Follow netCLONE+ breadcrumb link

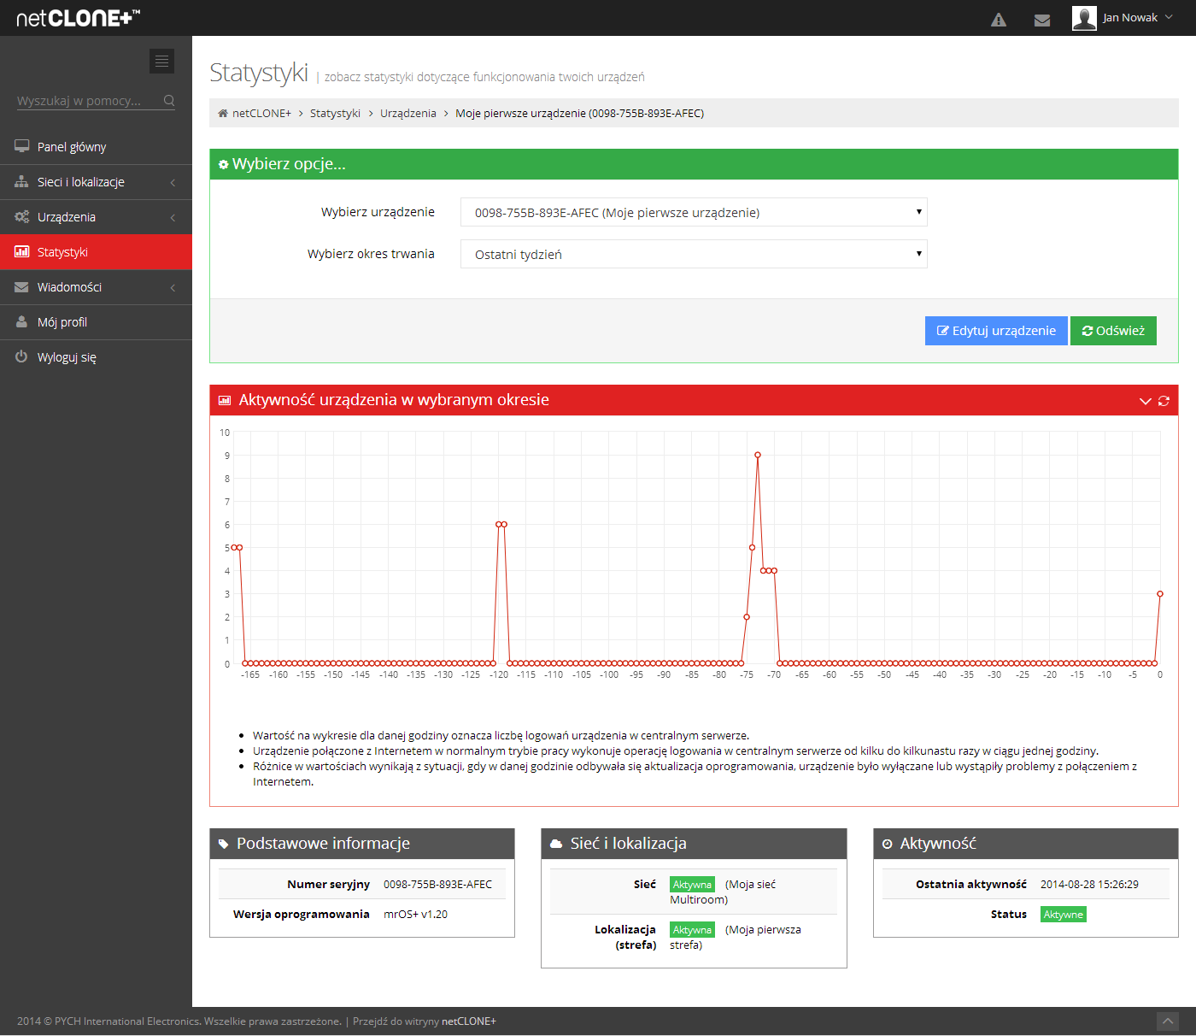click(261, 114)
